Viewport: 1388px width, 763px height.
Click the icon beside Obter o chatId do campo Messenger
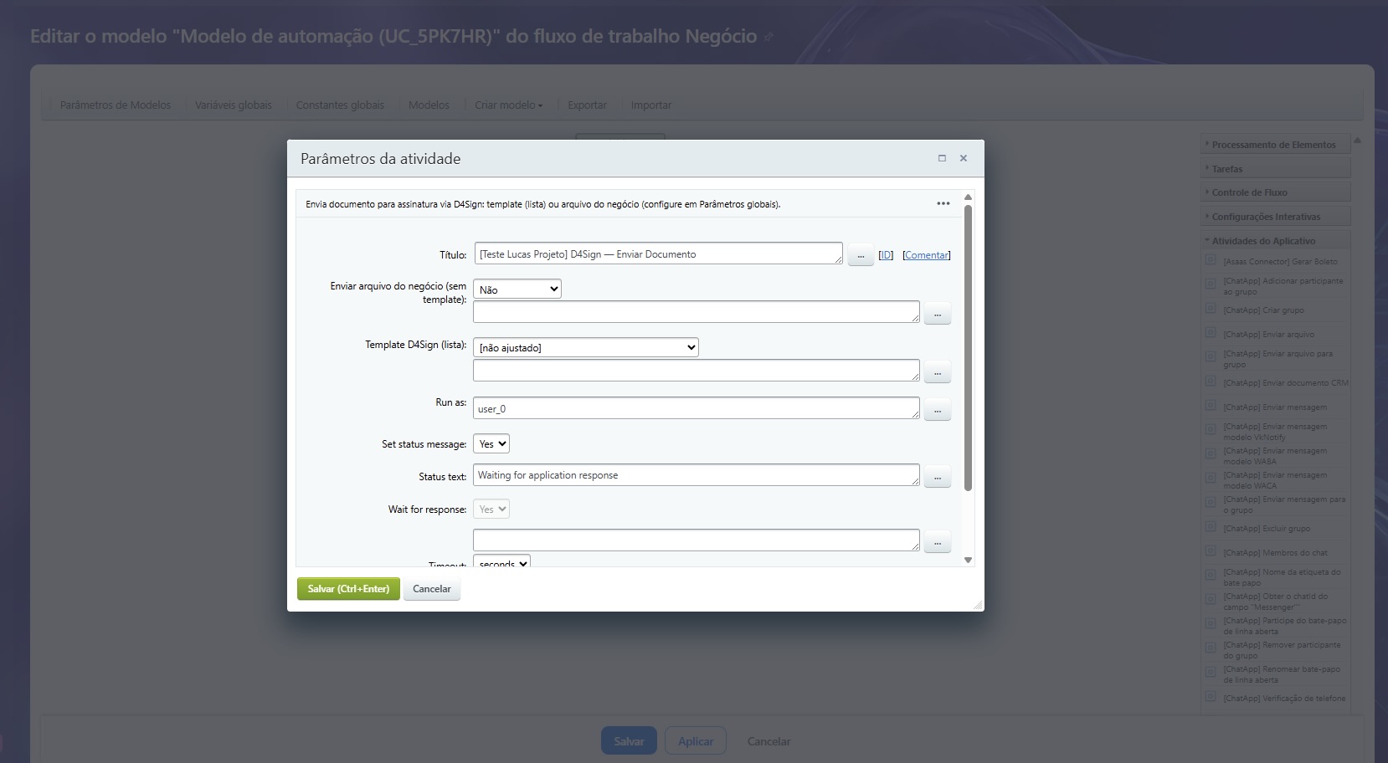1211,600
